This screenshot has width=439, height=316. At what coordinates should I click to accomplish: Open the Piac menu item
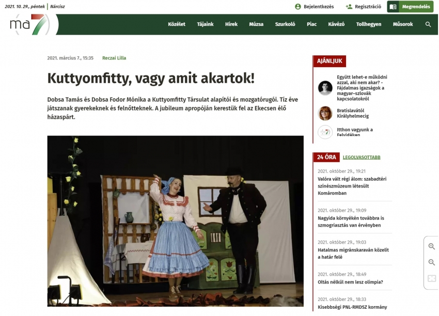click(311, 24)
